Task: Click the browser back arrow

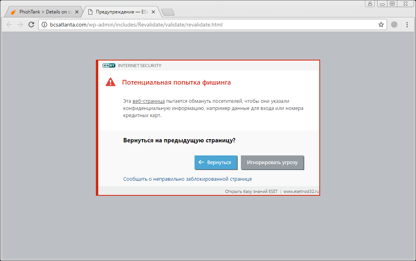Action: 9,25
